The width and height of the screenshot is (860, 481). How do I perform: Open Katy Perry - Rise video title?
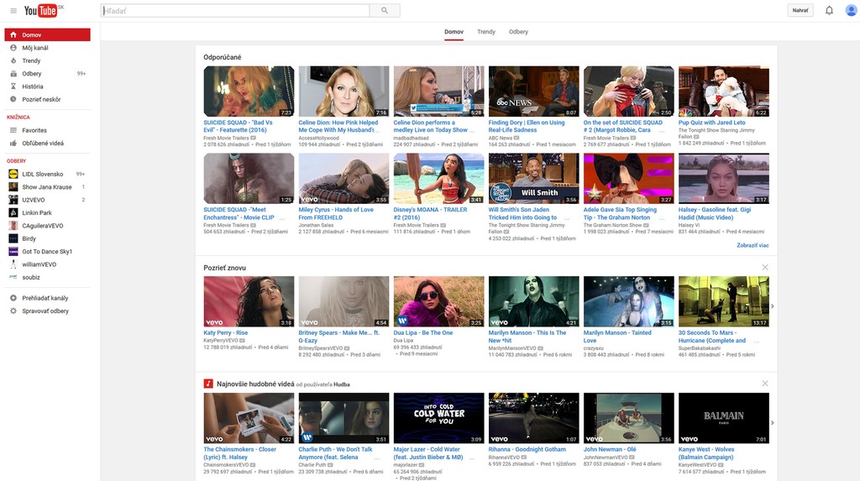click(x=225, y=332)
